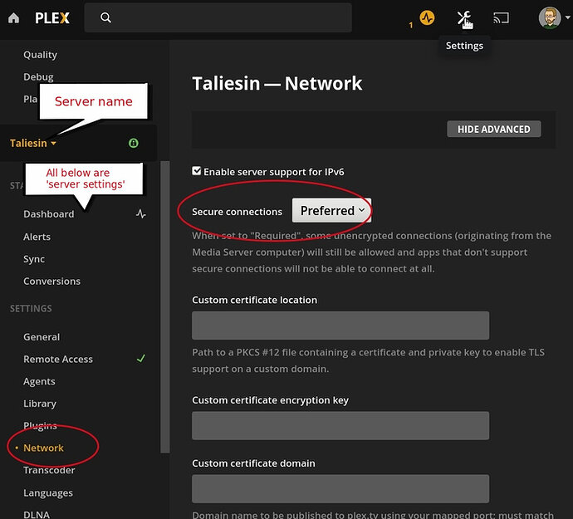Select Network settings item
This screenshot has height=519, width=573.
(43, 448)
